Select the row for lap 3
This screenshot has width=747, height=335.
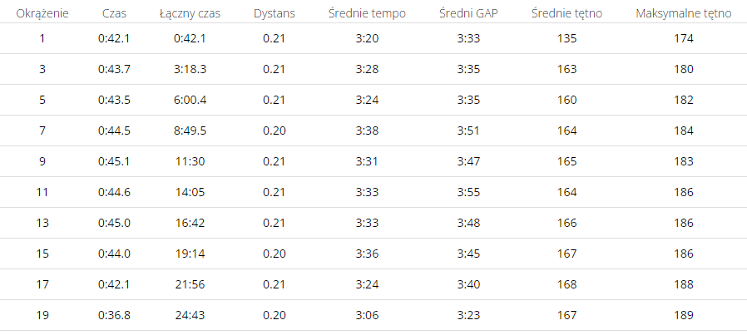[373, 69]
